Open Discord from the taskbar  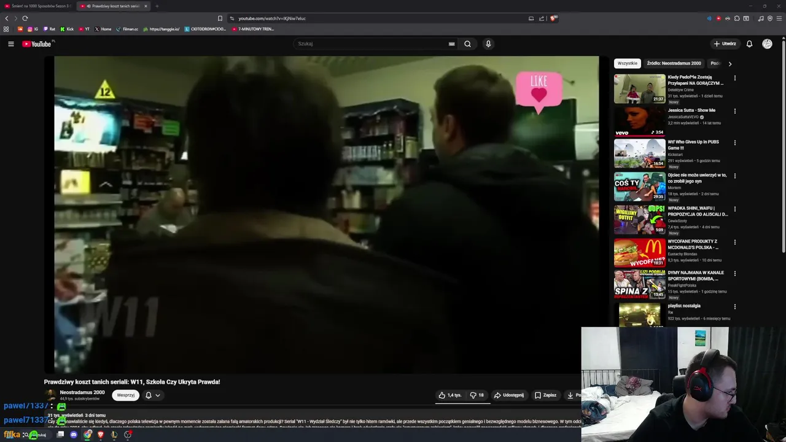tap(74, 435)
